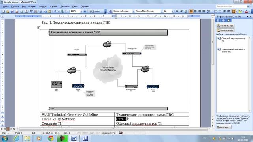
Task: Save the document with the diskette icon
Action: coord(12,11)
